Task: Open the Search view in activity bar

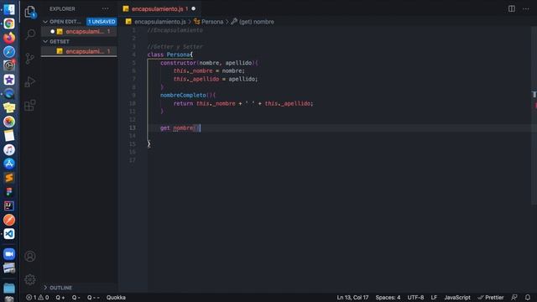Action: click(x=30, y=34)
